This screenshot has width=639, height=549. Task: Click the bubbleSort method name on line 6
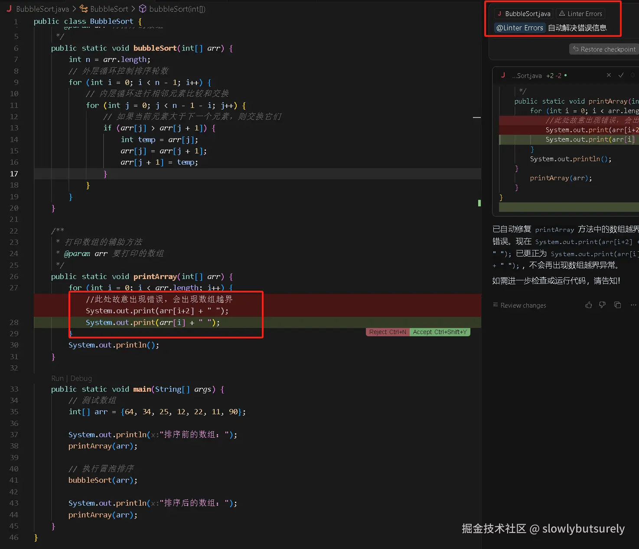click(155, 48)
